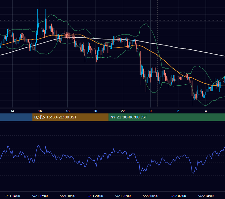
Task: Select the NY 21:00-06:00 JST session bar
Action: tap(166, 117)
